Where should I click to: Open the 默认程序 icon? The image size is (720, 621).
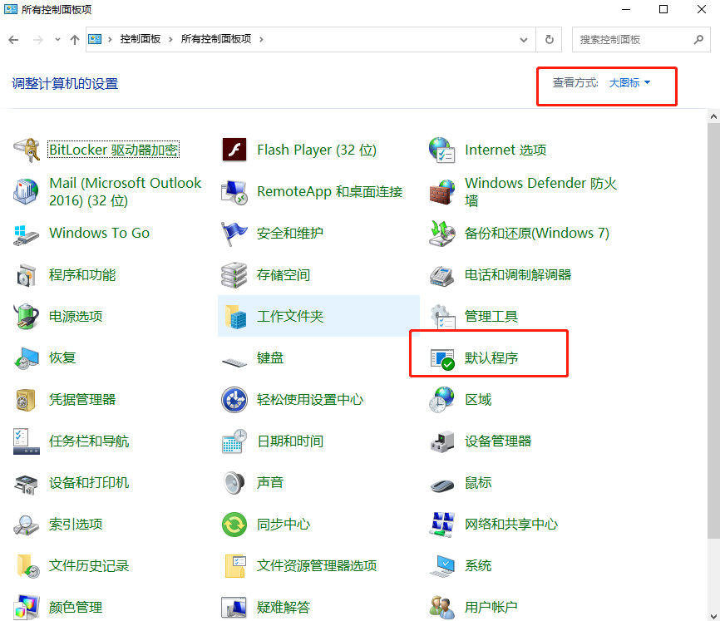[441, 359]
